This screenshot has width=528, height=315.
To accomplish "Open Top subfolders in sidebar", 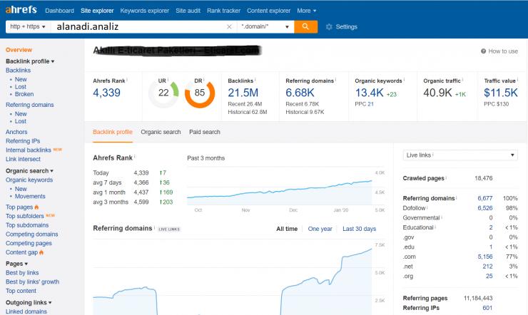I will coord(25,216).
